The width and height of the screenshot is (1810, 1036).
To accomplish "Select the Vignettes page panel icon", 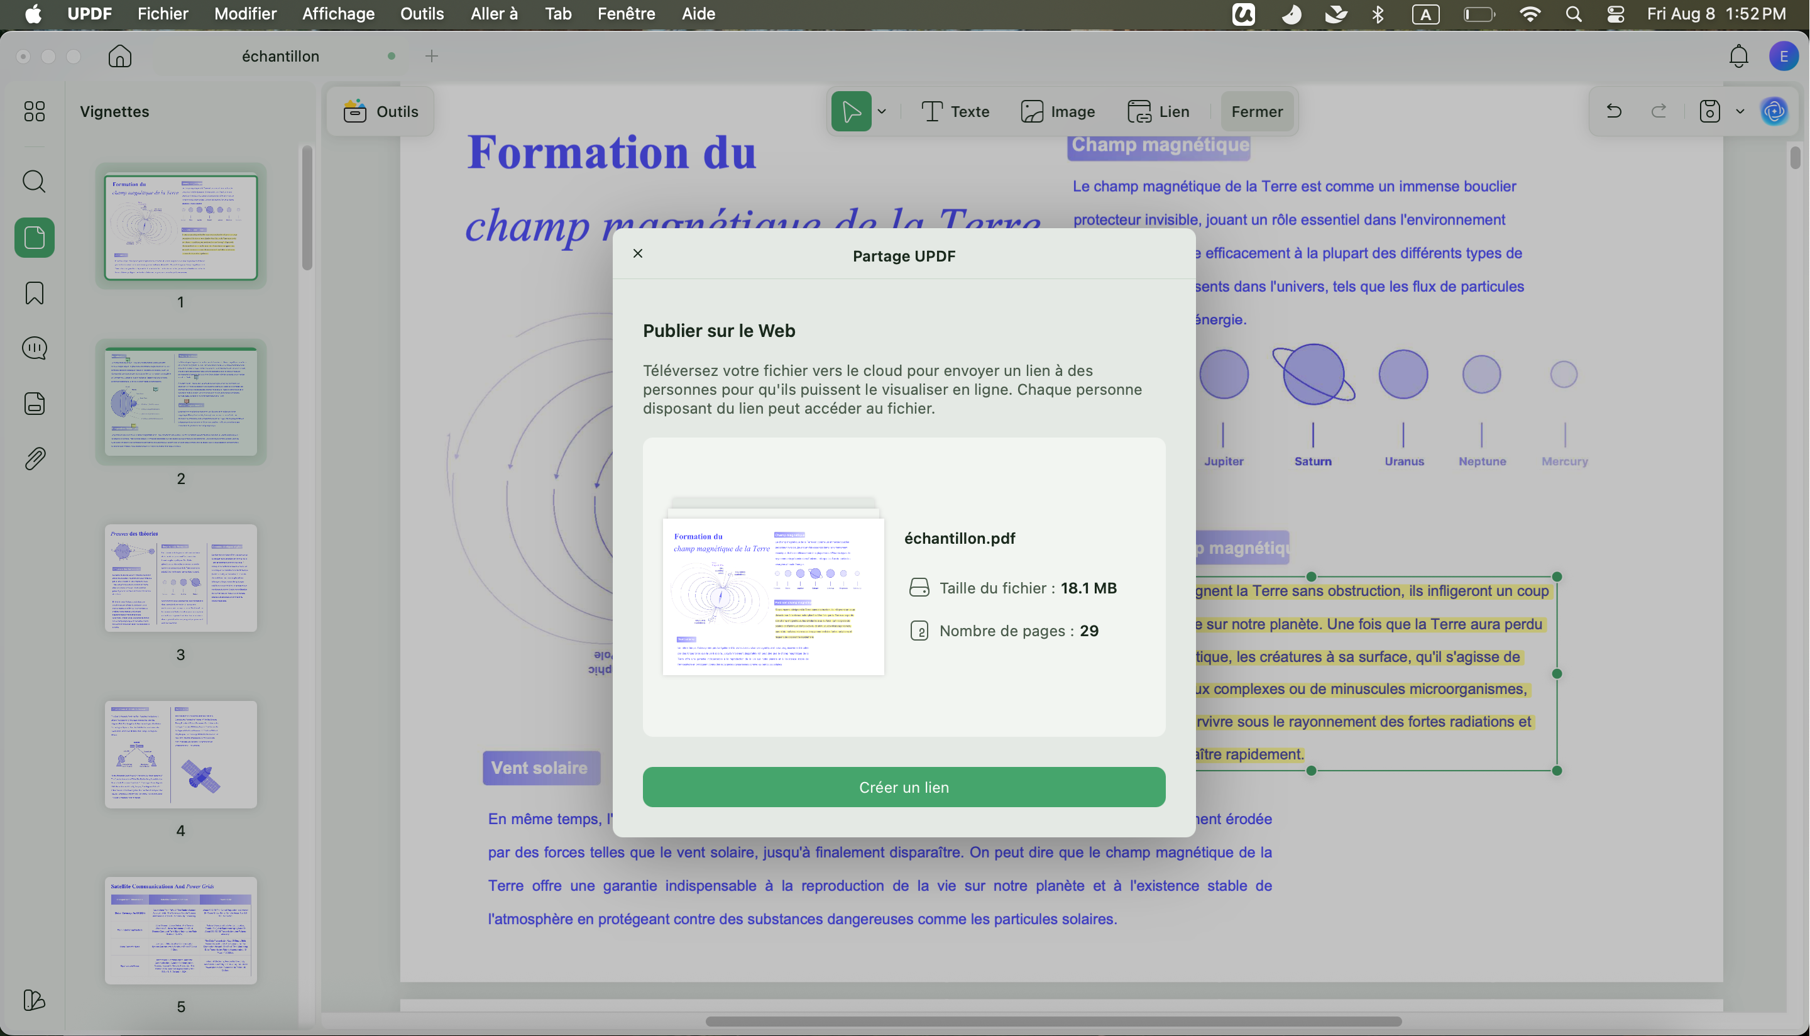I will click(x=34, y=238).
